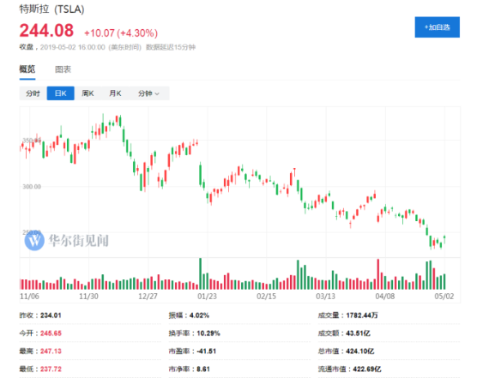489x384 pixels.
Task: Click the 12/27 date axis label
Action: click(x=148, y=296)
